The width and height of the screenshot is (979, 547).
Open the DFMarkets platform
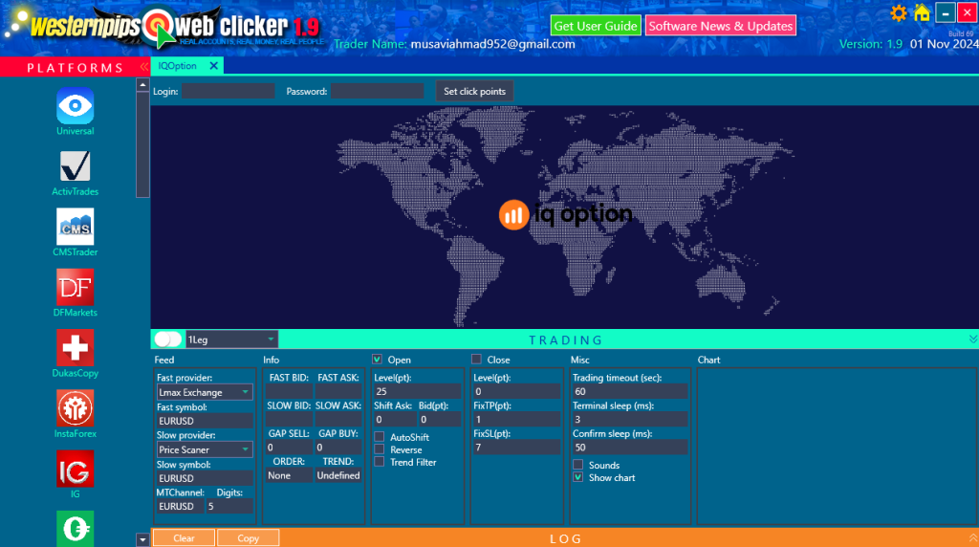pyautogui.click(x=75, y=287)
